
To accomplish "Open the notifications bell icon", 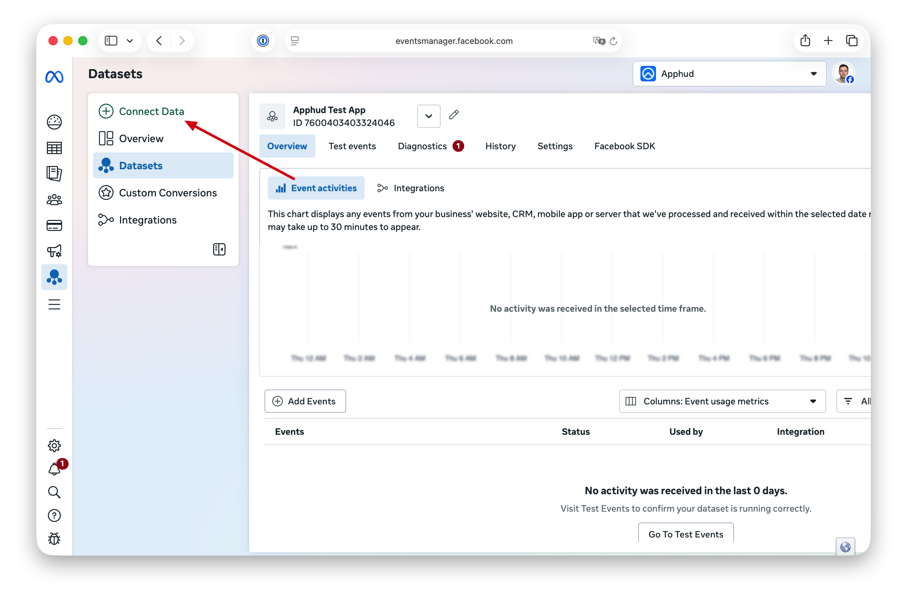I will [x=54, y=469].
